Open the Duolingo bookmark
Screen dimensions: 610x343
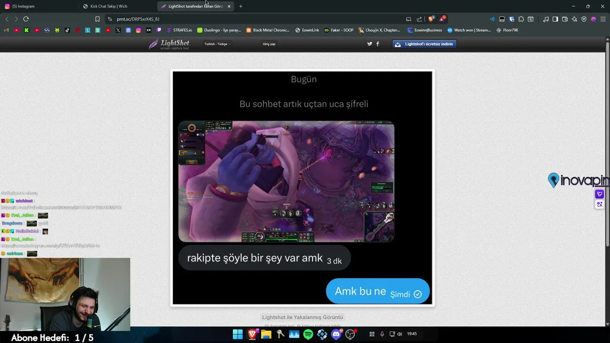click(219, 30)
